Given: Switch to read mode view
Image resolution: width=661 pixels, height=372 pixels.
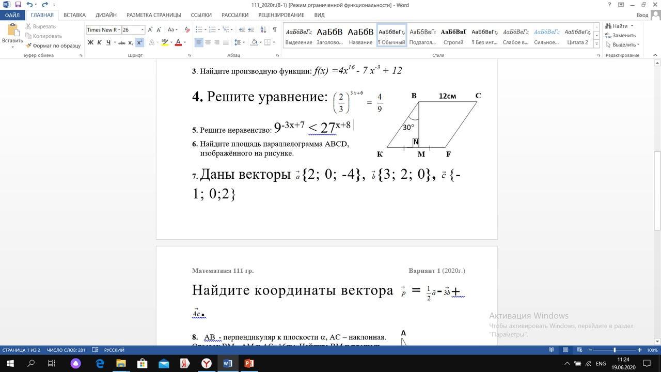Looking at the screenshot, I should (551, 350).
